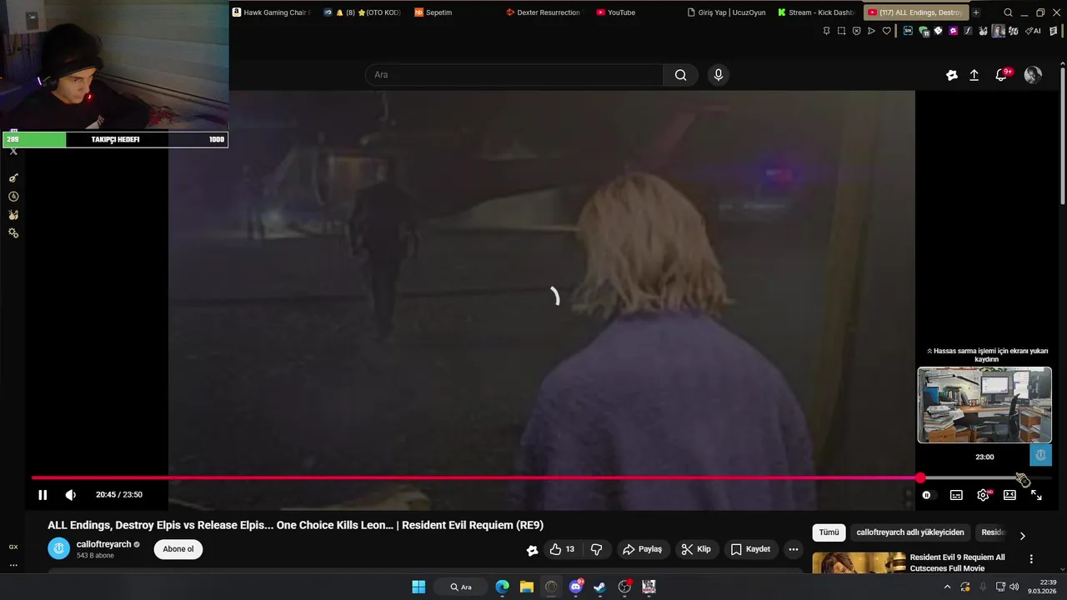
Task: Select the 'Tümü' filter chip
Action: pyautogui.click(x=829, y=532)
